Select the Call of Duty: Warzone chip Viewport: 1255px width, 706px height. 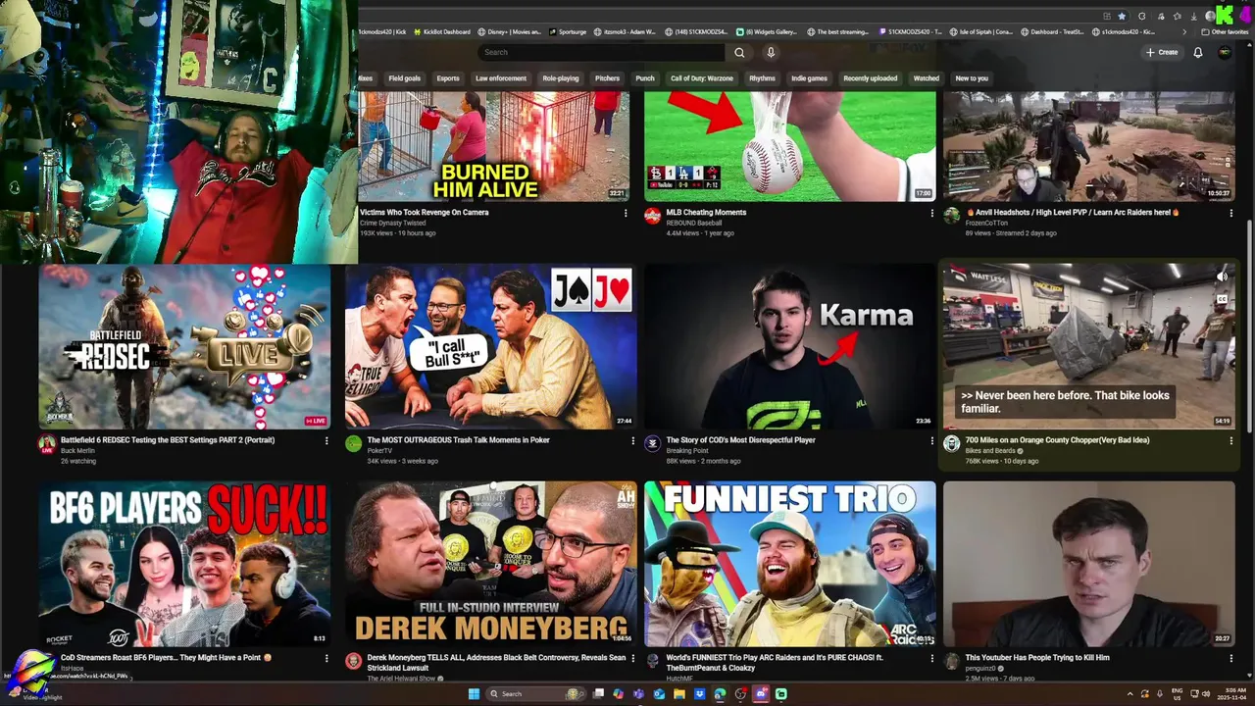702,78
